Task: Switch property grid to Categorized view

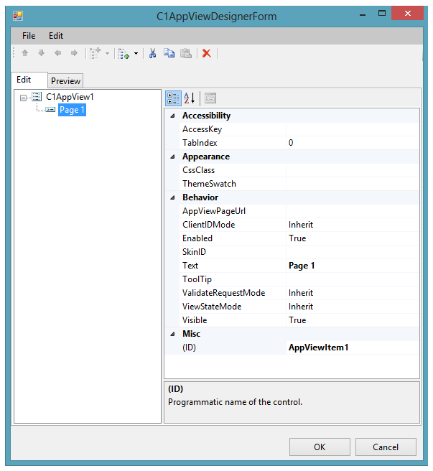Action: point(173,98)
